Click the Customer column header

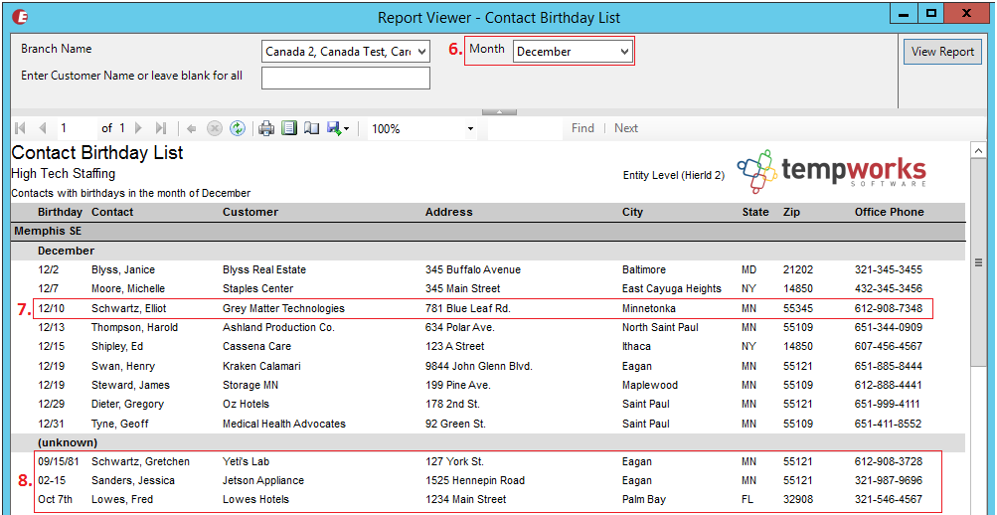tap(250, 212)
